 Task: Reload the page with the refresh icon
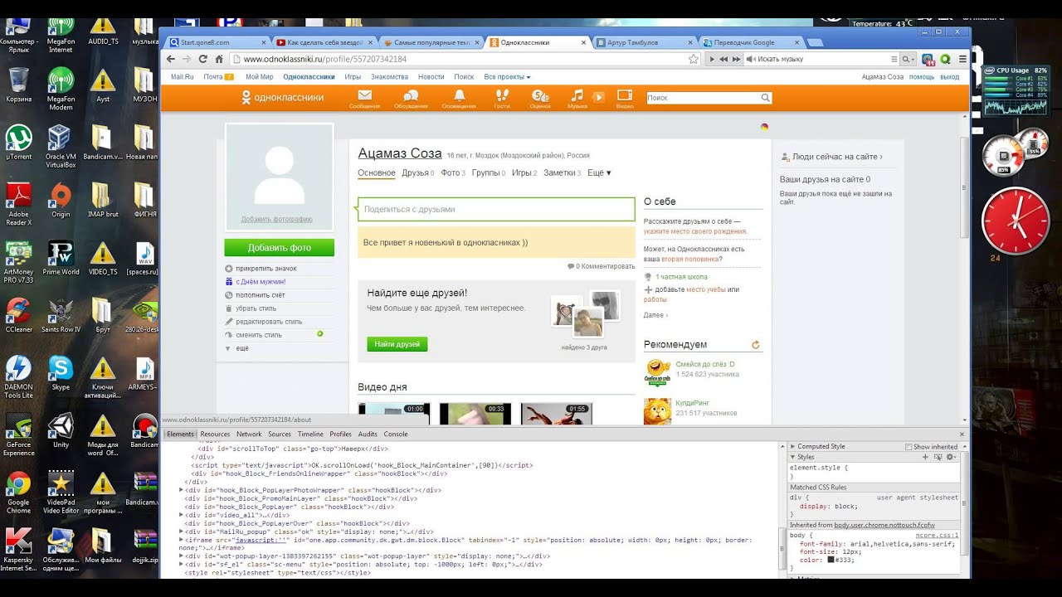point(203,59)
